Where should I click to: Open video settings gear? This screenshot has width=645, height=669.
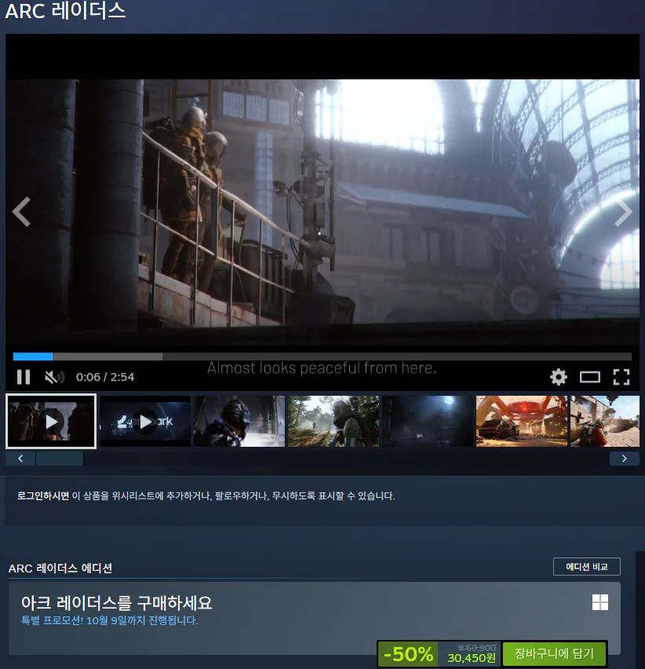click(559, 377)
